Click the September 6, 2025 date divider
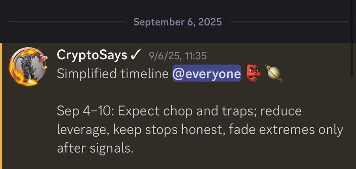This screenshot has width=356, height=169. (x=178, y=22)
